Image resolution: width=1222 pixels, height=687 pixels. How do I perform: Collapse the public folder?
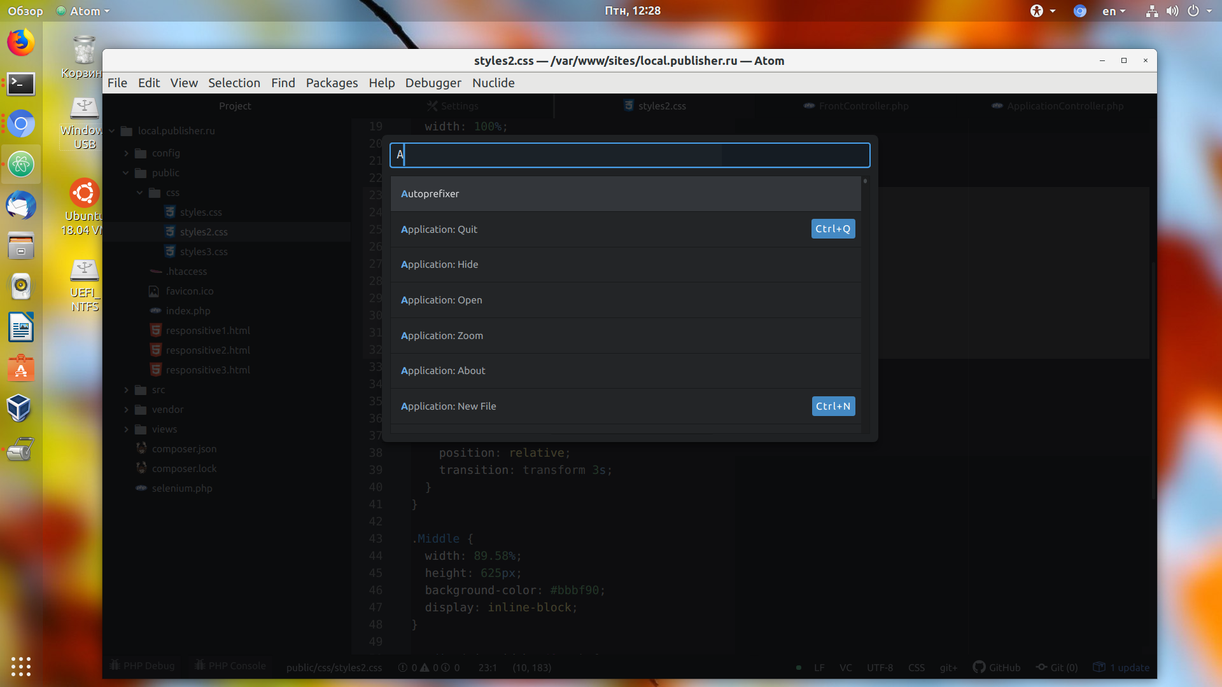(126, 173)
